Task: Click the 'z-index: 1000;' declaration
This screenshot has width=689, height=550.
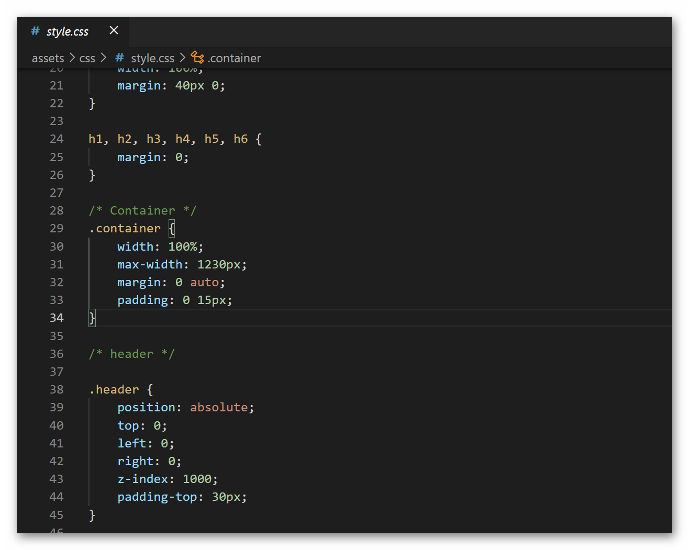Action: click(168, 479)
